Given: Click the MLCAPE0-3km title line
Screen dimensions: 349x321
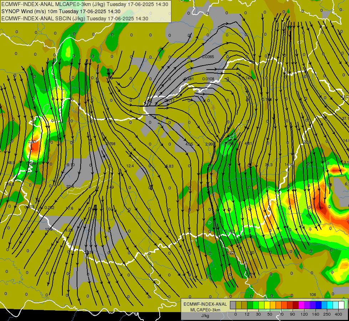Looking at the screenshot, I should 85,4.
